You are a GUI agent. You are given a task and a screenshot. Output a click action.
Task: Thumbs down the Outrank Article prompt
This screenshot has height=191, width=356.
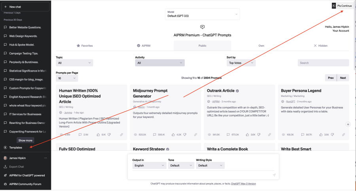click(259, 135)
